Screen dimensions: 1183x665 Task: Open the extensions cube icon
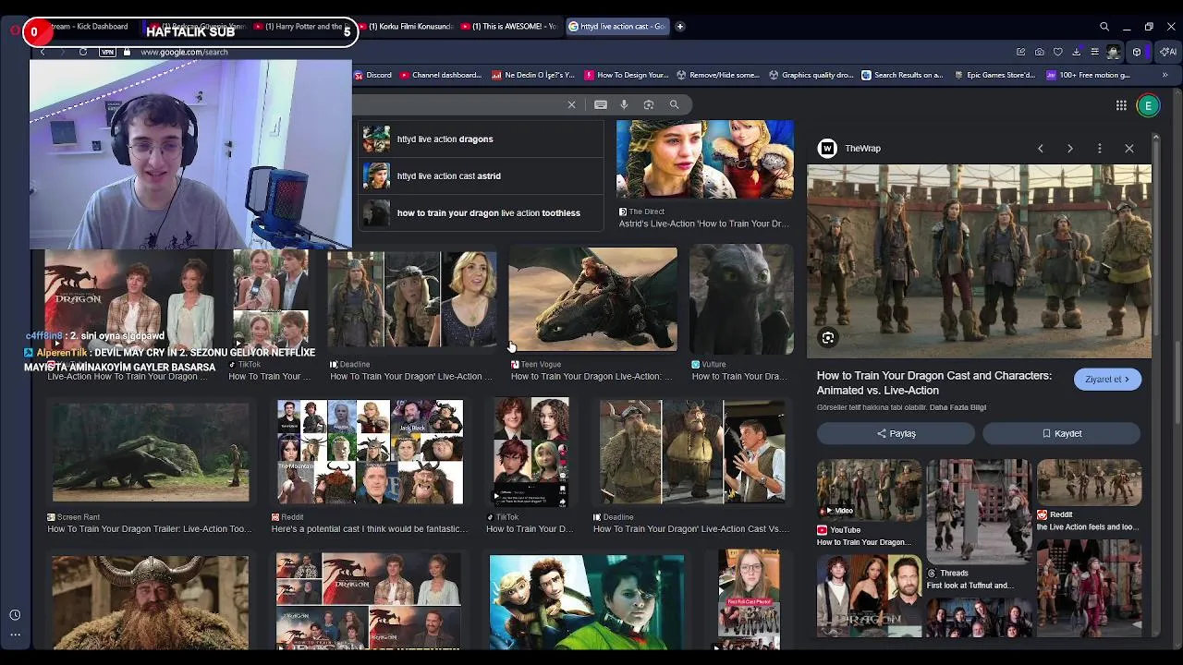[x=1137, y=53]
